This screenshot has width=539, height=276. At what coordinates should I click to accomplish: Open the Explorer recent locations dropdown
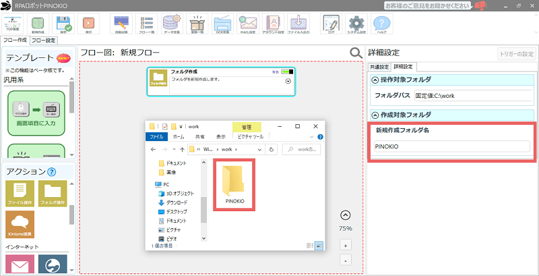pos(175,149)
